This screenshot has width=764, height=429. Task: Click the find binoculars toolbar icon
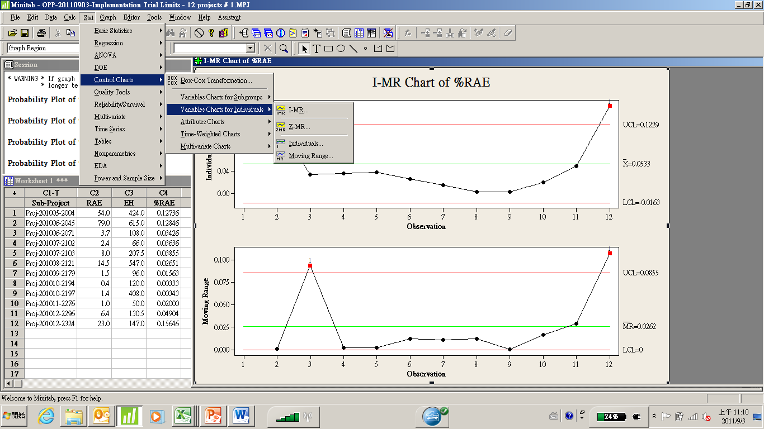(171, 33)
